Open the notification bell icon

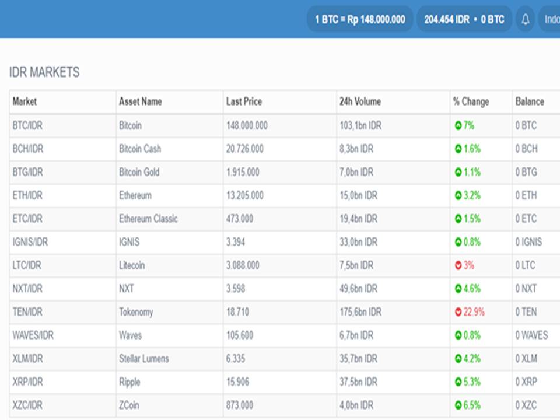click(x=525, y=19)
